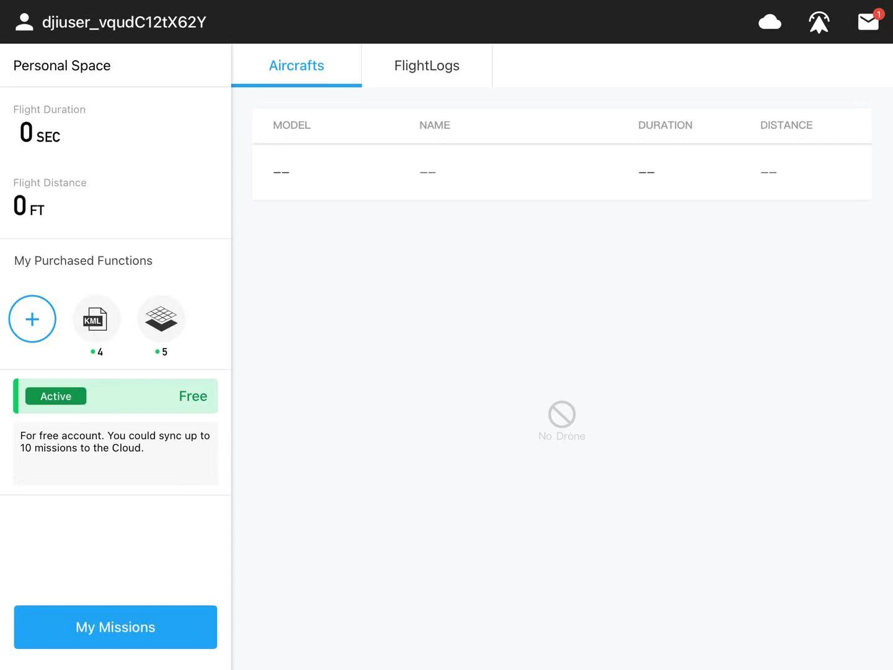Click the Flight Duration label
This screenshot has width=893, height=670.
tap(50, 110)
